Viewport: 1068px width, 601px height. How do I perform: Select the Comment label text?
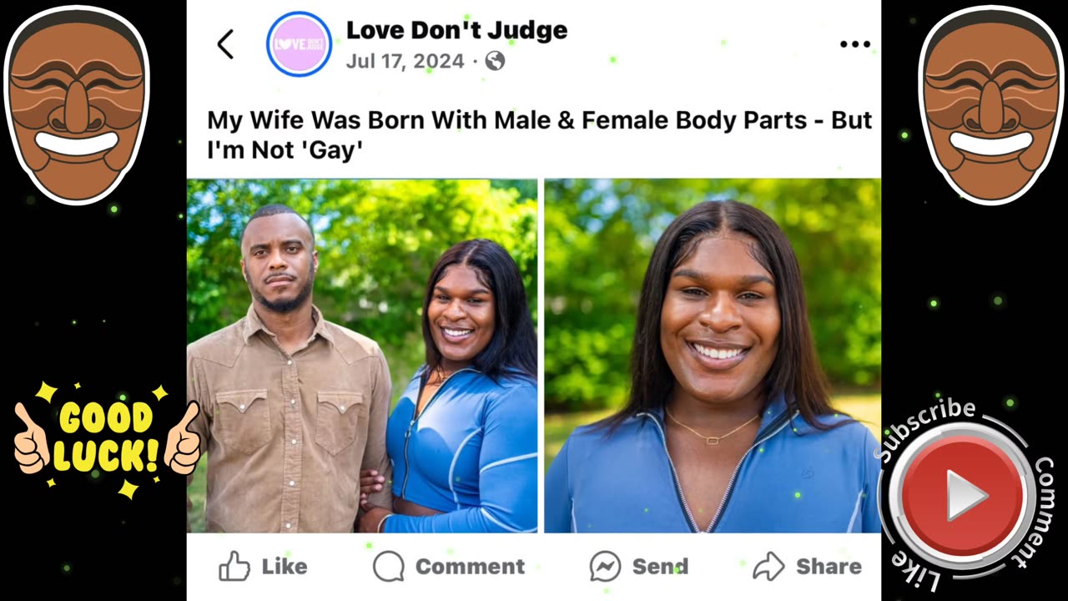[470, 567]
